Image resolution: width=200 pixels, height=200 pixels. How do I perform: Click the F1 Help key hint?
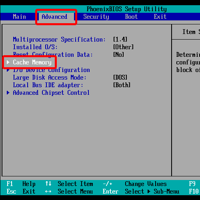pos(21,184)
